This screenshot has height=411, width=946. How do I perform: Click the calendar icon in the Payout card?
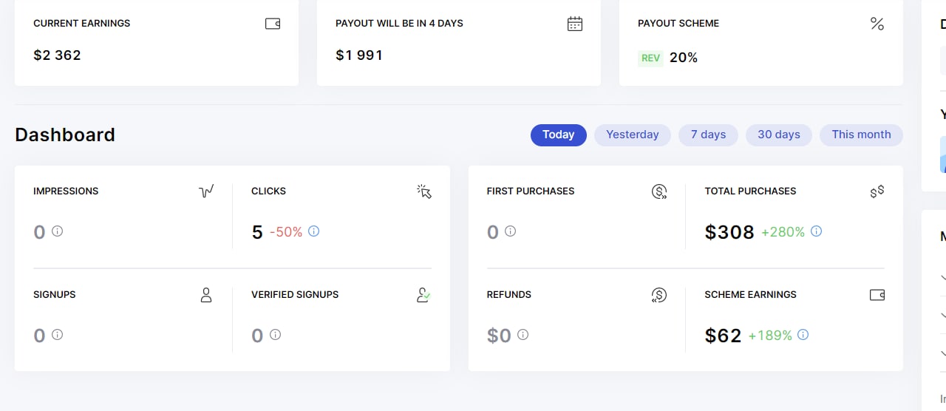pyautogui.click(x=575, y=24)
